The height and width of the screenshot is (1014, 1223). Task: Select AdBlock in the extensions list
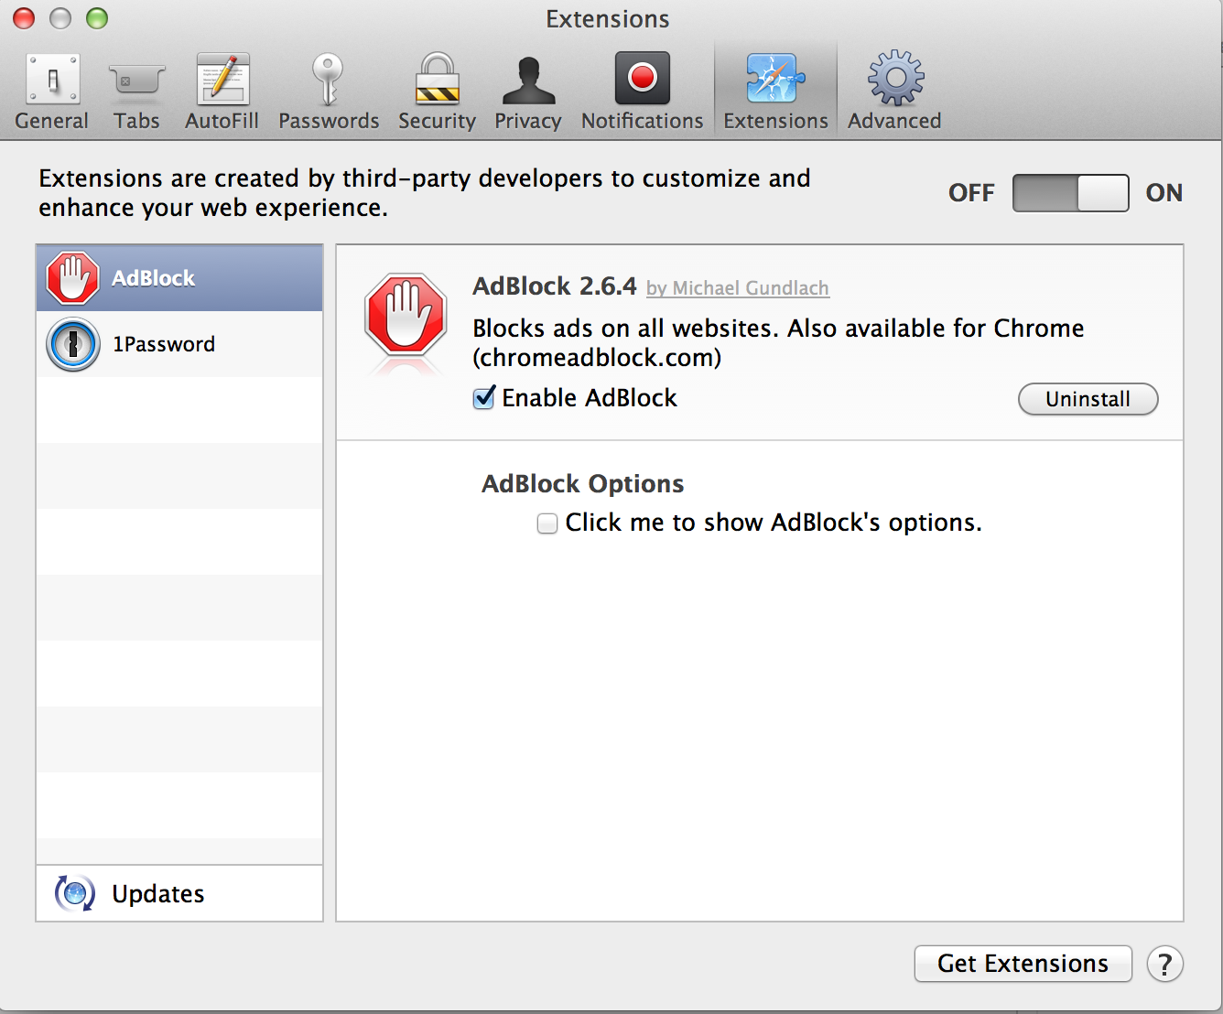[x=179, y=278]
